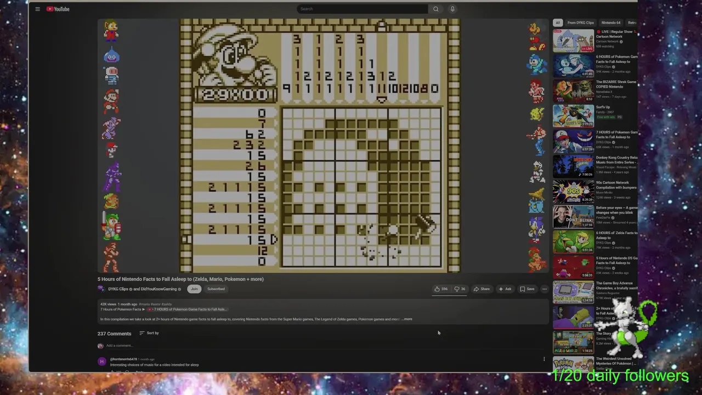Click the Cartoon Network channel name

pos(607,42)
